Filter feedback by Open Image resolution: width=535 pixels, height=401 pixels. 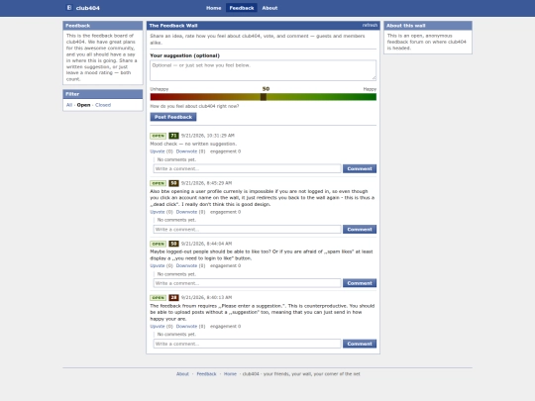coord(83,105)
